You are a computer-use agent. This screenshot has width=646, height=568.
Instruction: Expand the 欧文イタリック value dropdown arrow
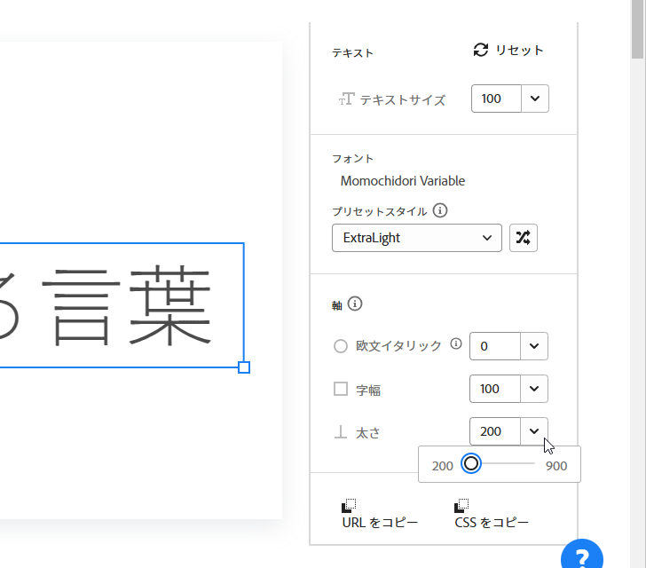[x=534, y=346]
